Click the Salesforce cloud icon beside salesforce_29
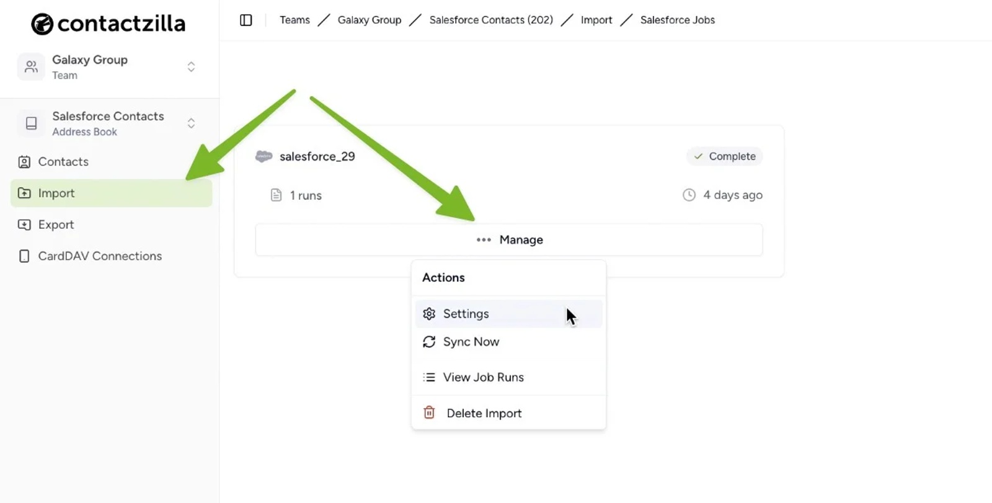 coord(264,156)
